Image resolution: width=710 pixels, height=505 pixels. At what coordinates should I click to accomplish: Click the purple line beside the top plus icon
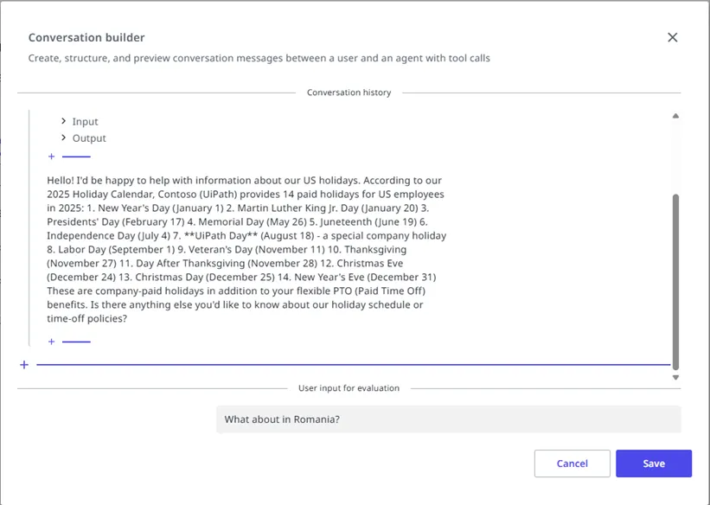pos(76,157)
